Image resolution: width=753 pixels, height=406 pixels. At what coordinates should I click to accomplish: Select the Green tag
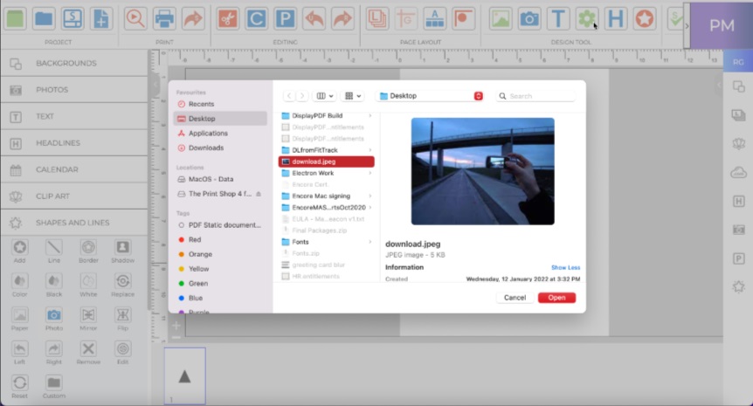click(x=220, y=284)
